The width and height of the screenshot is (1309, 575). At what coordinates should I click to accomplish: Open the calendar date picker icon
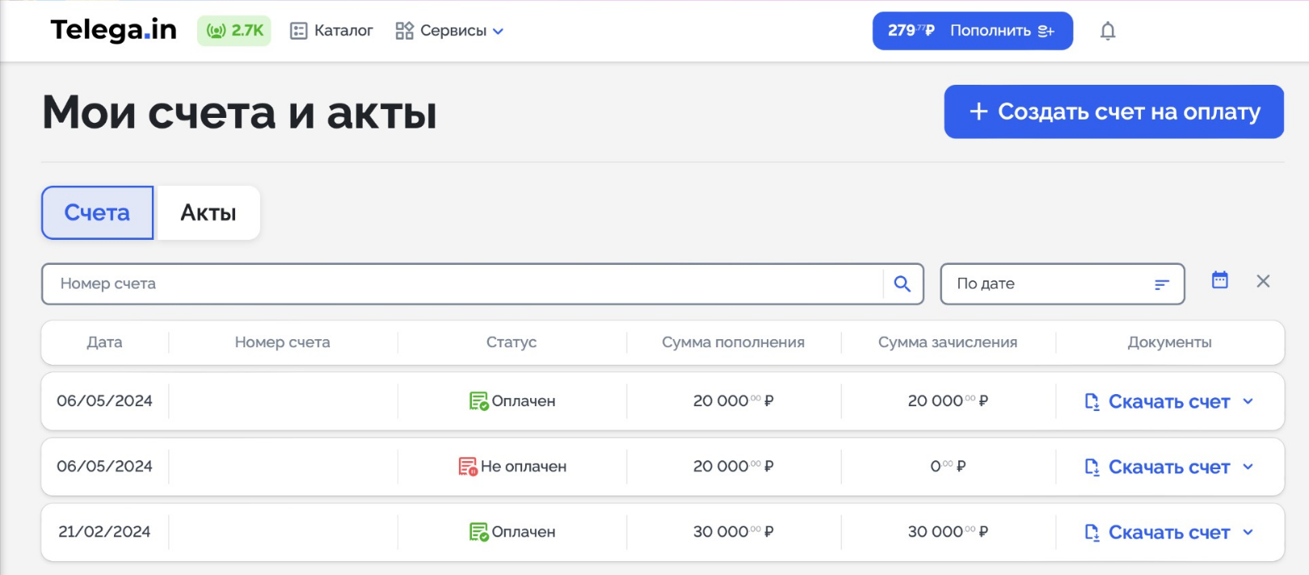pos(1220,280)
